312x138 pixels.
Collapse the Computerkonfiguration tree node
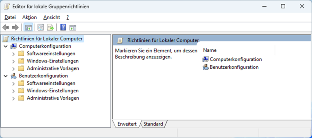coord(6,47)
